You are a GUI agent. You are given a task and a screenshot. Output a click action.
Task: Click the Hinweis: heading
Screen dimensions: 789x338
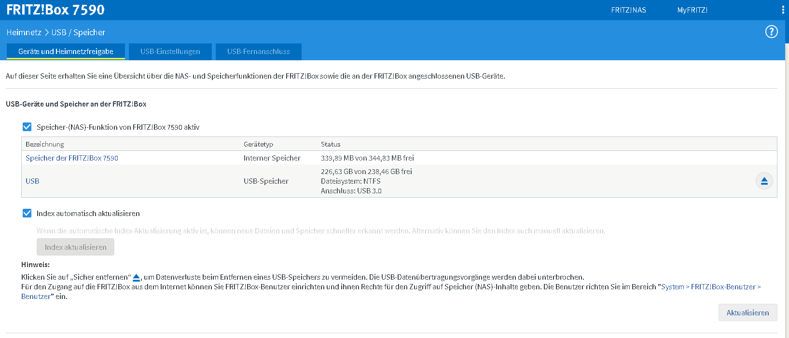(35, 265)
